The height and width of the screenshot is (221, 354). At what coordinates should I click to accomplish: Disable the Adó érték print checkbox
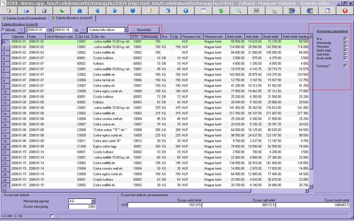pos(345,54)
